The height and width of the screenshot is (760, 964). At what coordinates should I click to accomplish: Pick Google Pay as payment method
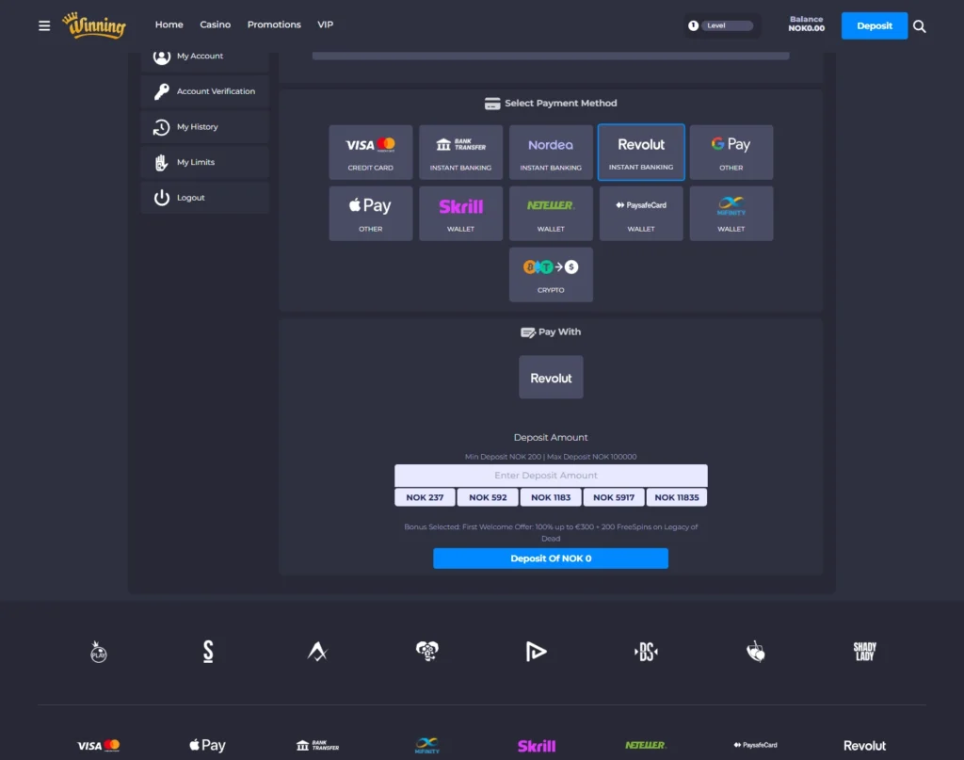tap(731, 152)
